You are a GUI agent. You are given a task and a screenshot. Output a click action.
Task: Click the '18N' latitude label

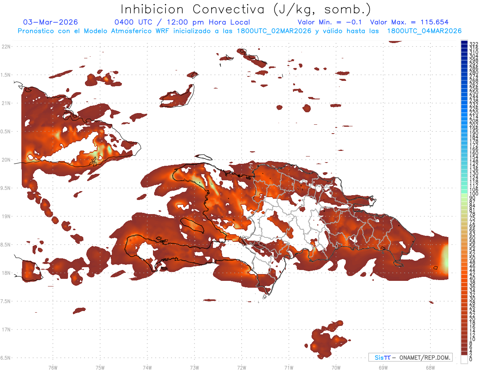point(6,273)
